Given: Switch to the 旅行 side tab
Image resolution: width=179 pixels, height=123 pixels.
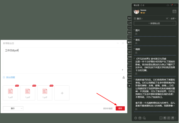Looking at the screenshot, I should click(130, 81).
